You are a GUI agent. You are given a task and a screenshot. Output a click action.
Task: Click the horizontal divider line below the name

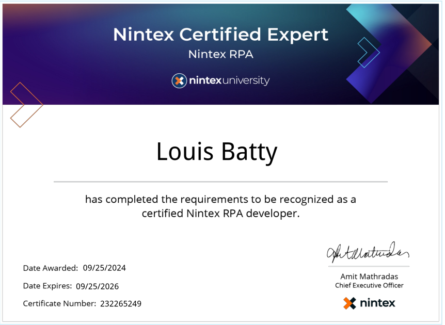coord(220,182)
